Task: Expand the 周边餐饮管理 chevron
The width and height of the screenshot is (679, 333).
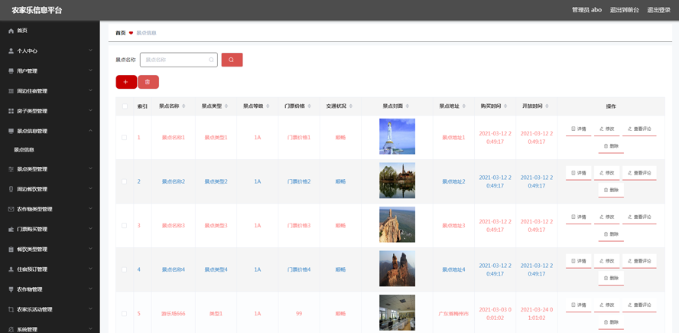Action: point(90,188)
